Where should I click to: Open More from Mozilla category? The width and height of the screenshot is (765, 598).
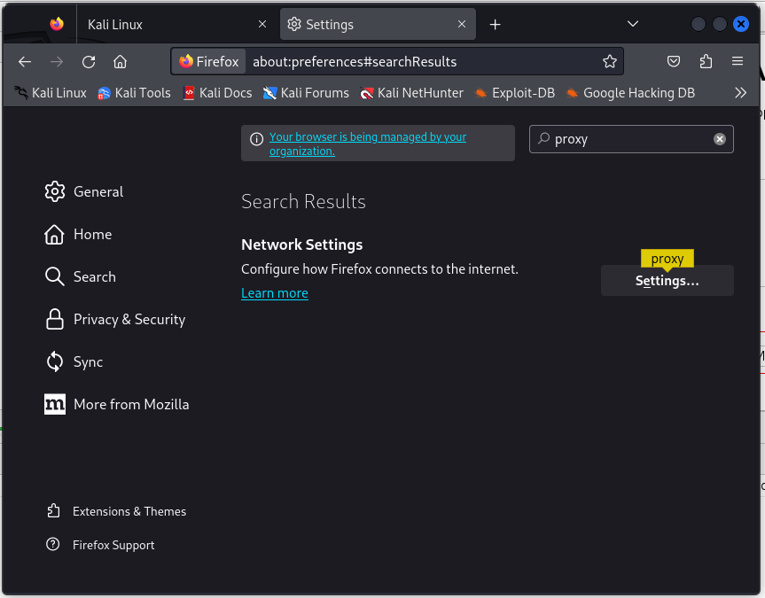click(x=117, y=404)
